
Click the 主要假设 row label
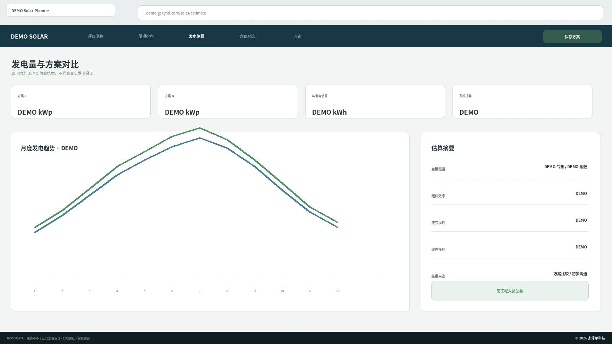click(438, 169)
